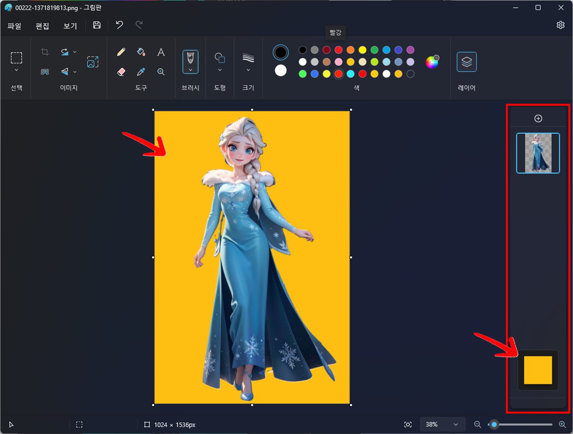Viewport: 573px width, 434px height.
Task: Pick the purple palette color
Action: pyautogui.click(x=410, y=50)
